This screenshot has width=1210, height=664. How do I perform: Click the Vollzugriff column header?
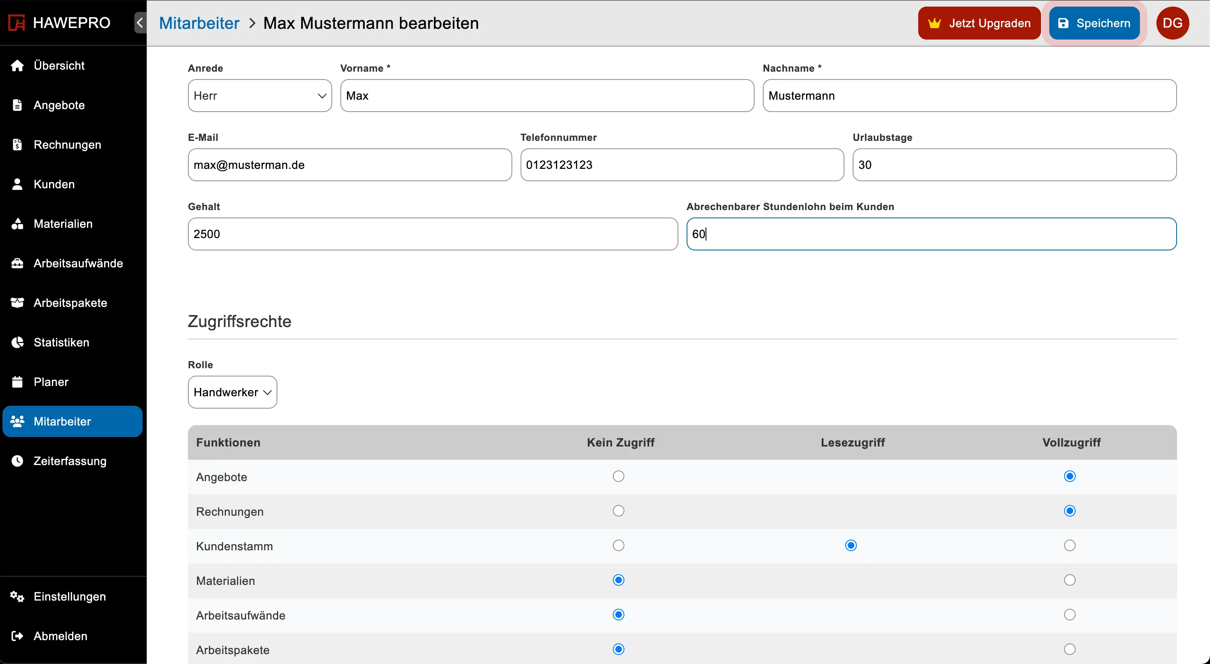1072,442
